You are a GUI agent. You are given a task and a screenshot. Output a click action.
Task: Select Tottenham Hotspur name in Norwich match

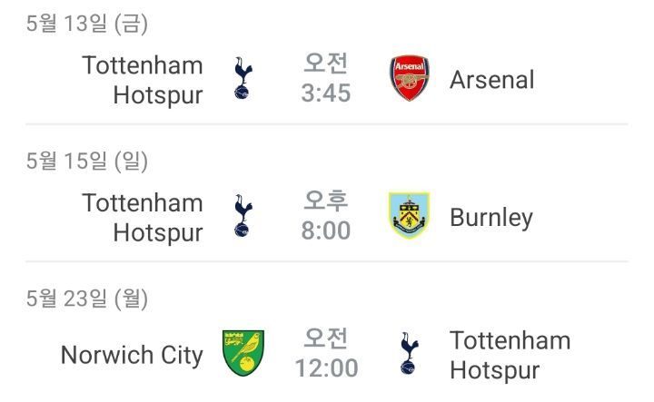click(x=510, y=356)
